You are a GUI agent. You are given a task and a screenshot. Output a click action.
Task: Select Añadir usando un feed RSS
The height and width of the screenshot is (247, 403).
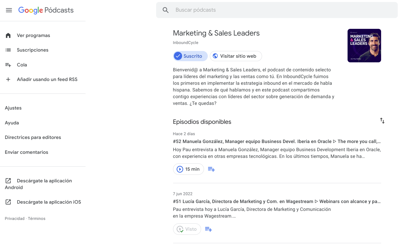(47, 80)
